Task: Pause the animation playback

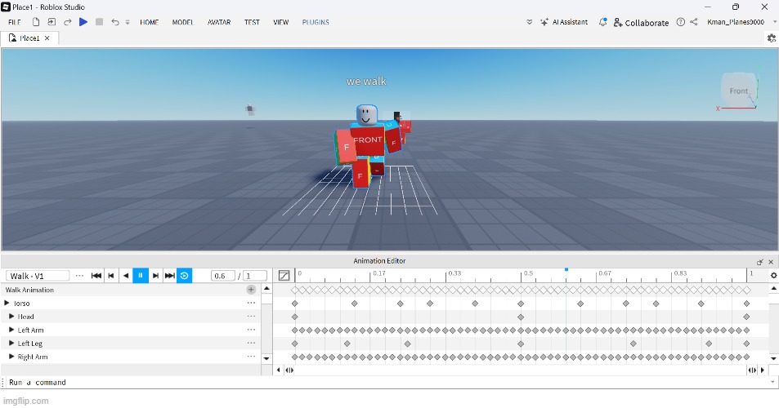Action: (x=141, y=276)
